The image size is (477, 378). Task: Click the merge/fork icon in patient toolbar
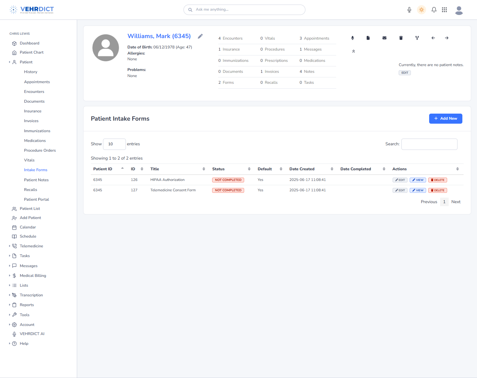pos(417,38)
